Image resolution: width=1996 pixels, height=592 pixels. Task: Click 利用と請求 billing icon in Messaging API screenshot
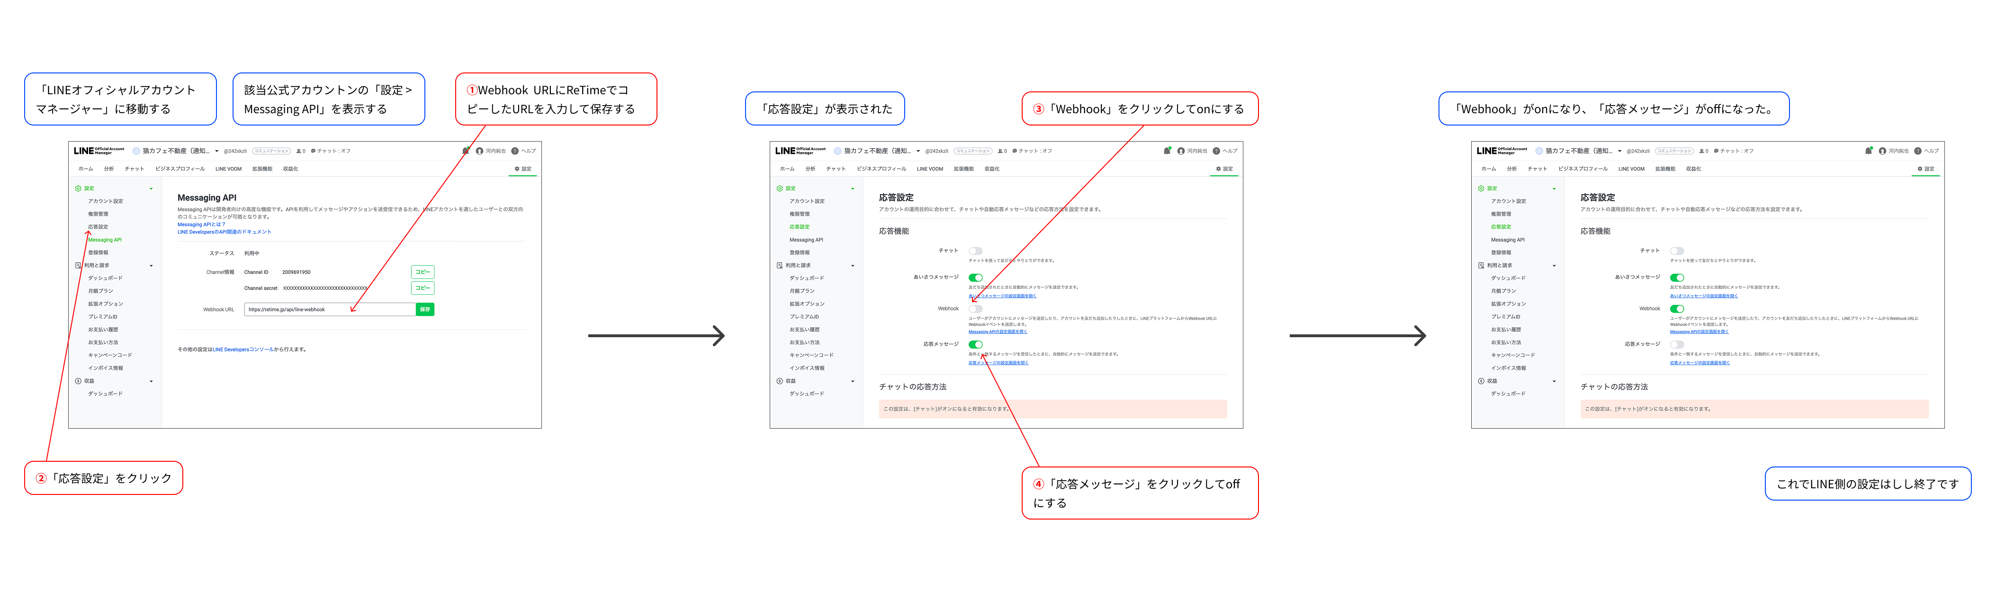pyautogui.click(x=78, y=265)
